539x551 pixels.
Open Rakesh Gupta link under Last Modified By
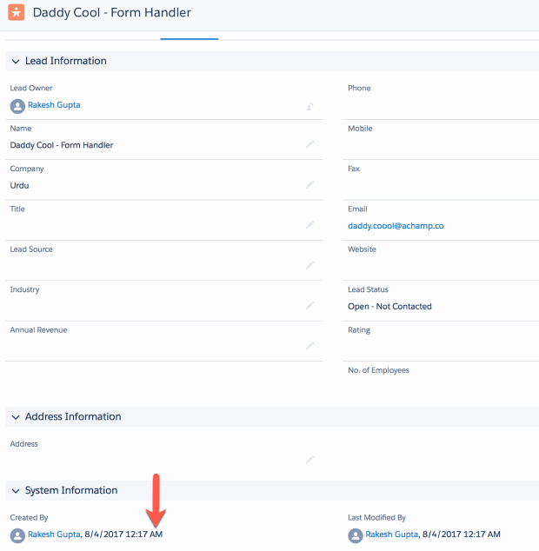point(391,534)
